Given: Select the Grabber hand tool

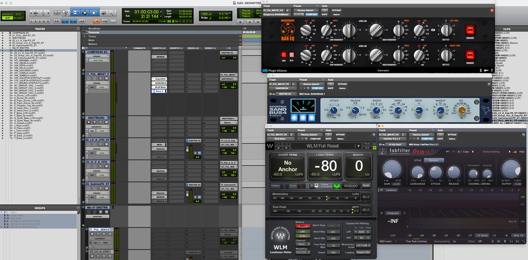Looking at the screenshot, I should (94, 13).
